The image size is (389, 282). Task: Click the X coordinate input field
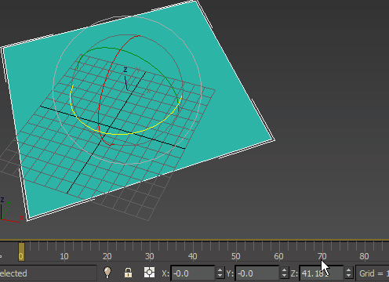click(x=193, y=273)
